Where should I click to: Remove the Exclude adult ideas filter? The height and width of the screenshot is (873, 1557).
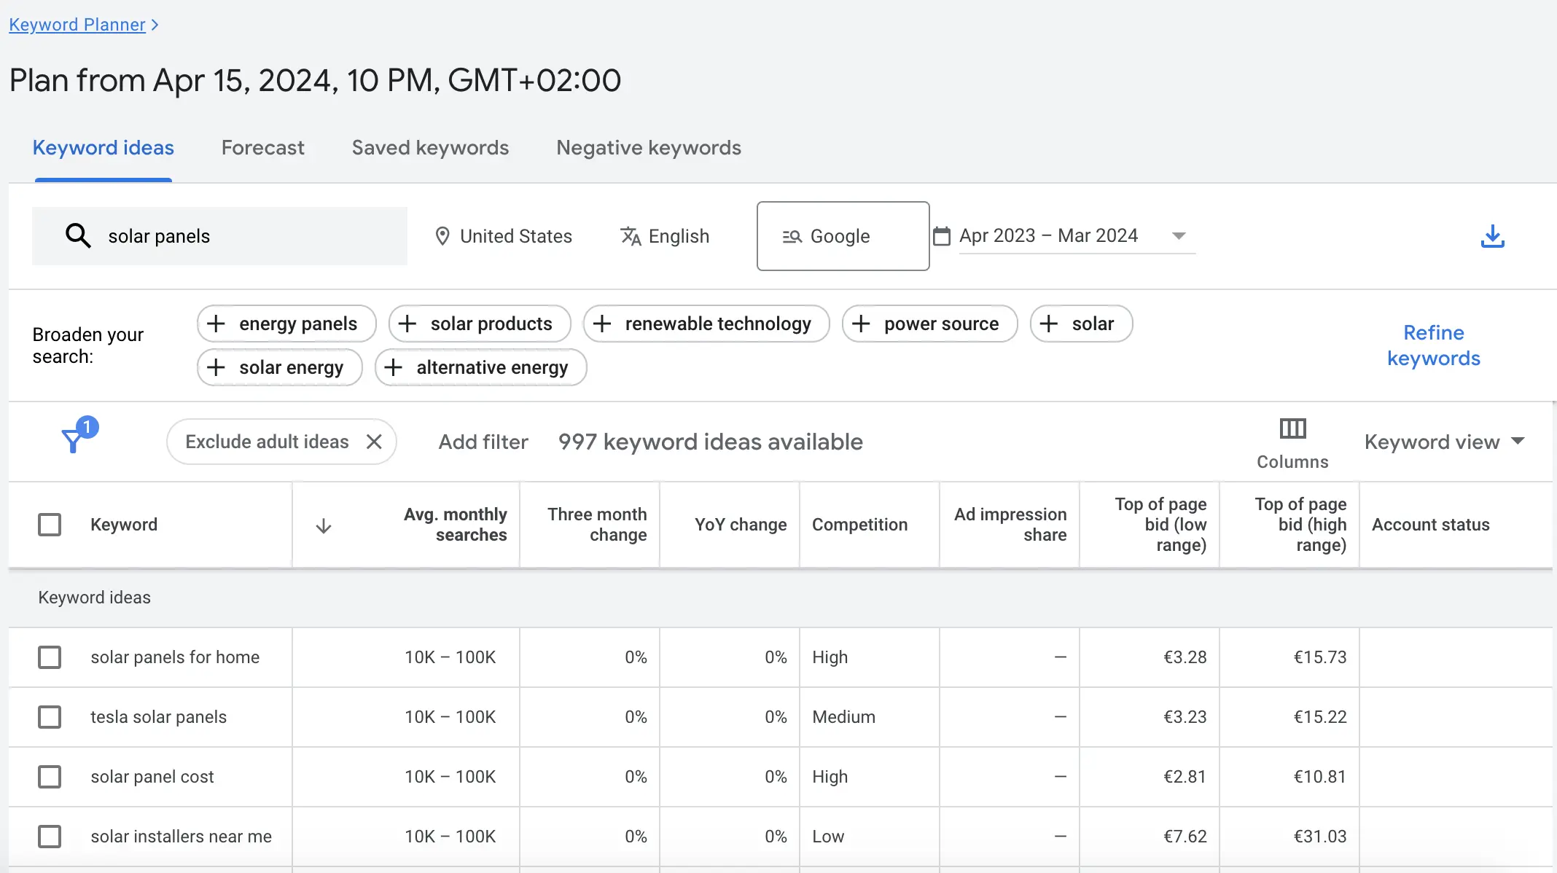coord(374,442)
